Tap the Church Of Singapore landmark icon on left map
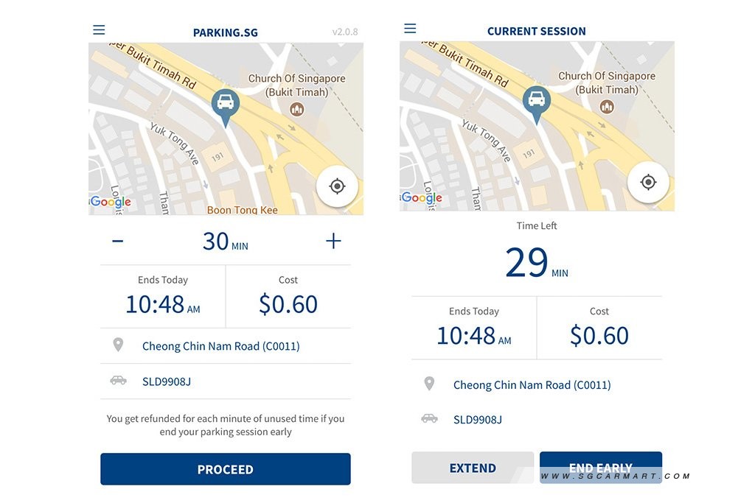755x503 pixels. click(x=296, y=109)
